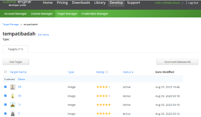The width and height of the screenshot is (201, 117).
Task: Open the 3d target thumbnail
Action: pos(13,96)
